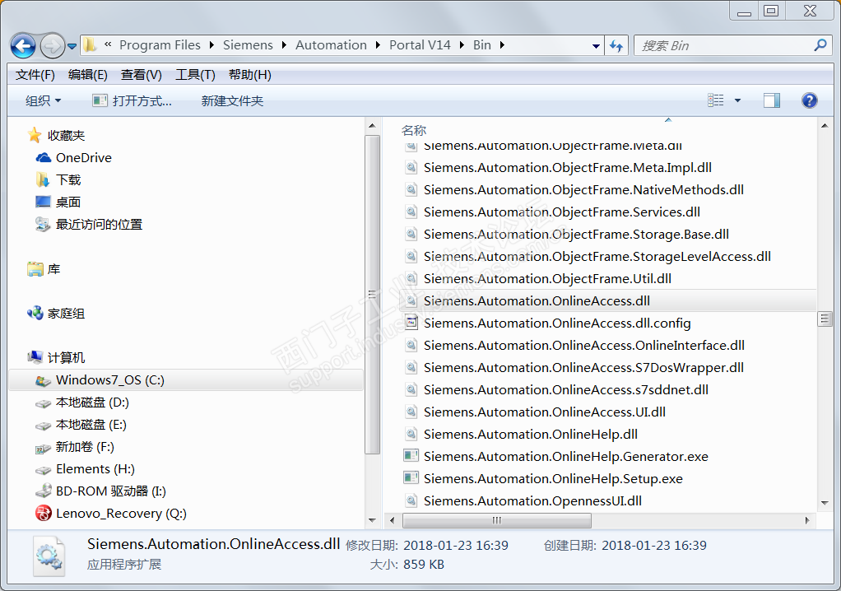Select Program Files in the address path
Viewport: 841px width, 591px height.
click(160, 45)
